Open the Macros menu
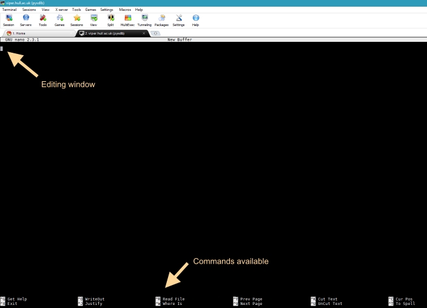427x308 pixels. coord(125,10)
